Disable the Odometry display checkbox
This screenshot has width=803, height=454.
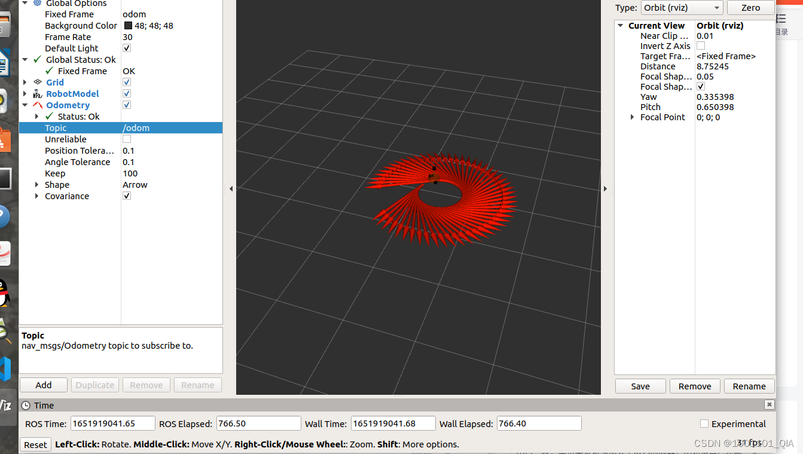pos(127,105)
